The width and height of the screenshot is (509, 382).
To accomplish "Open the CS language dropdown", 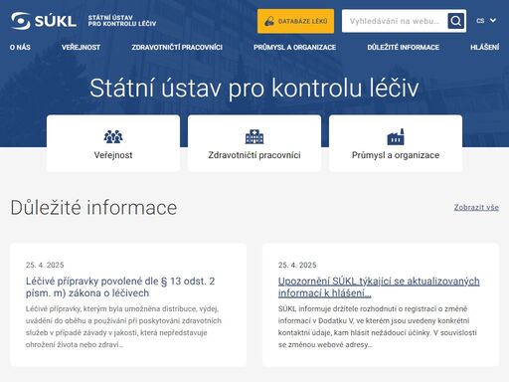I will click(x=486, y=21).
